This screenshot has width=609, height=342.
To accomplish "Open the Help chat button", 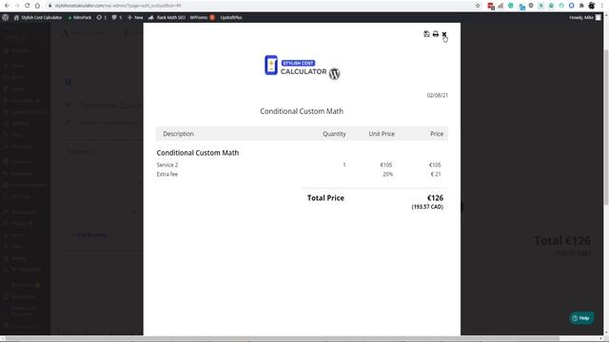I will point(581,318).
